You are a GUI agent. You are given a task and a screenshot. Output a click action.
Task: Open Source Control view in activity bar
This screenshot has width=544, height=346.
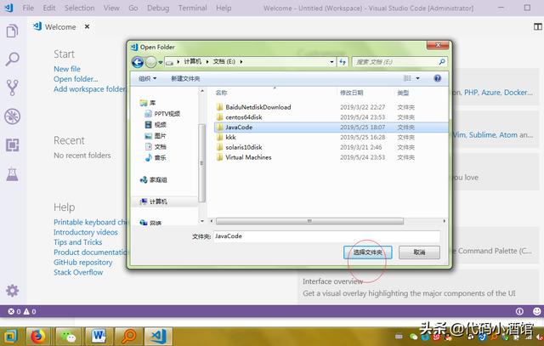click(12, 88)
